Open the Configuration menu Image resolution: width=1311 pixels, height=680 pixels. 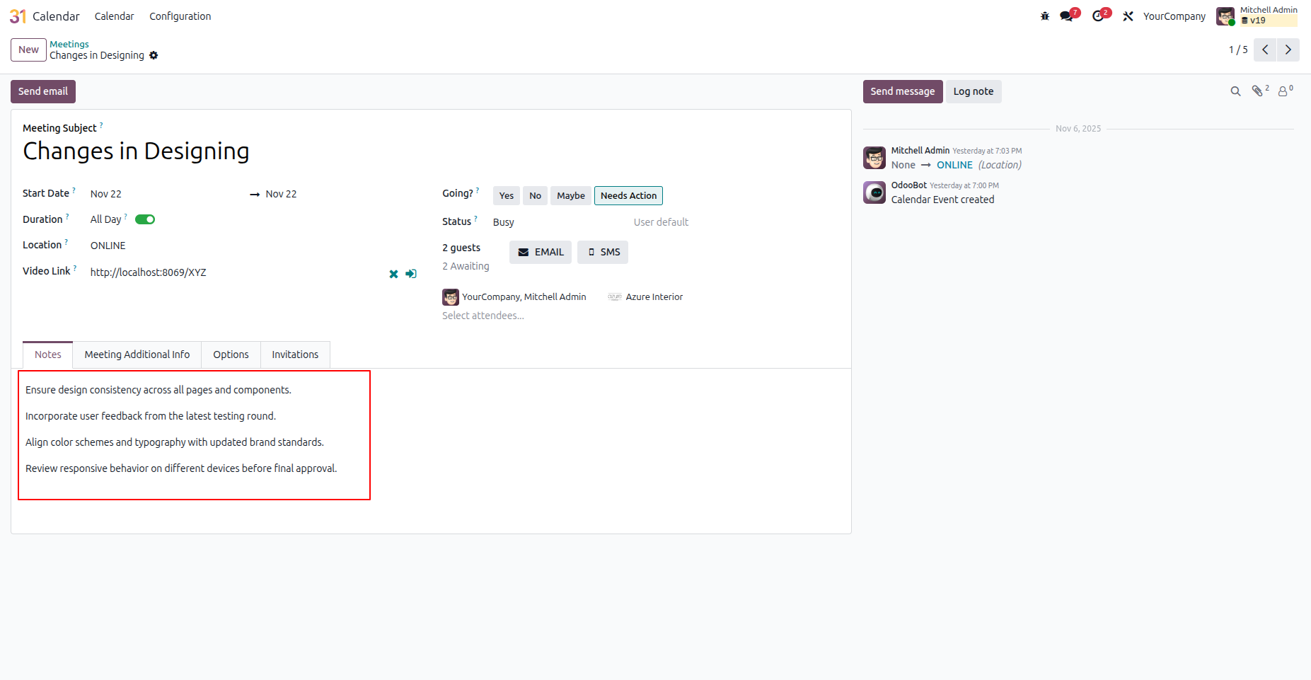(x=180, y=16)
